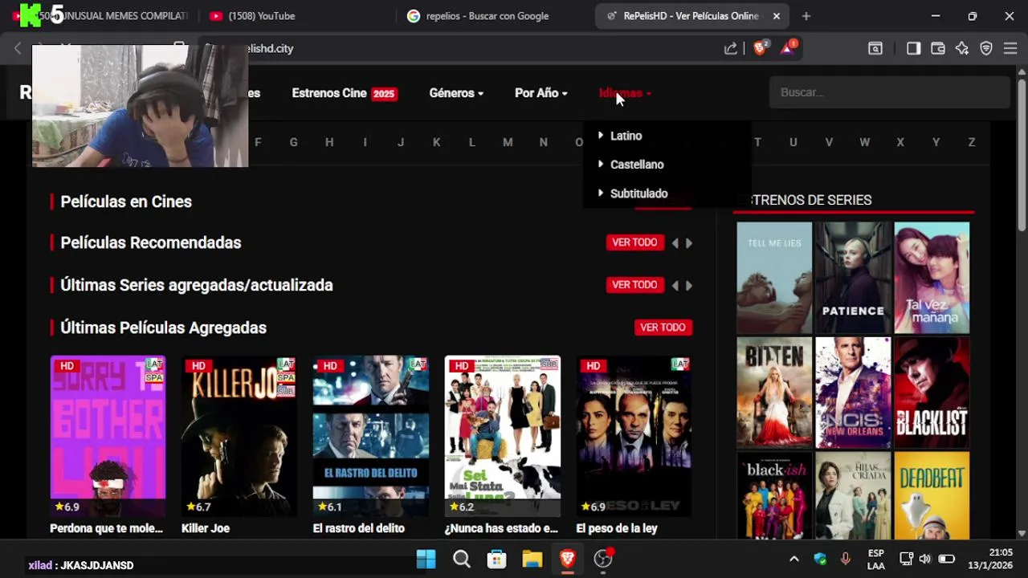
Task: Previous arrow for Últimas Series carousel
Action: (675, 286)
